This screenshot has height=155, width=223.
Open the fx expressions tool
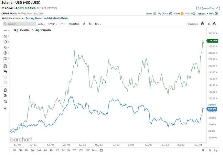point(90,24)
